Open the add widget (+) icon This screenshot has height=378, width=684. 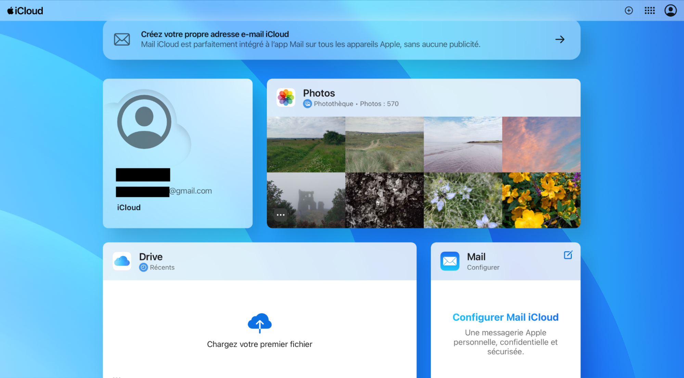[x=629, y=11]
